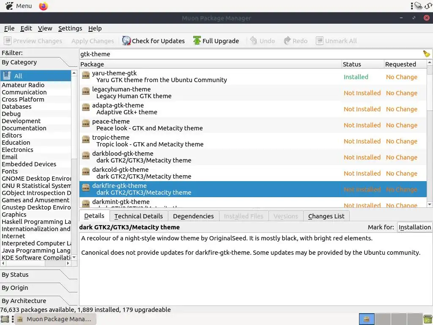Click Unmark All in toolbar
This screenshot has height=325, width=433.
tap(336, 41)
